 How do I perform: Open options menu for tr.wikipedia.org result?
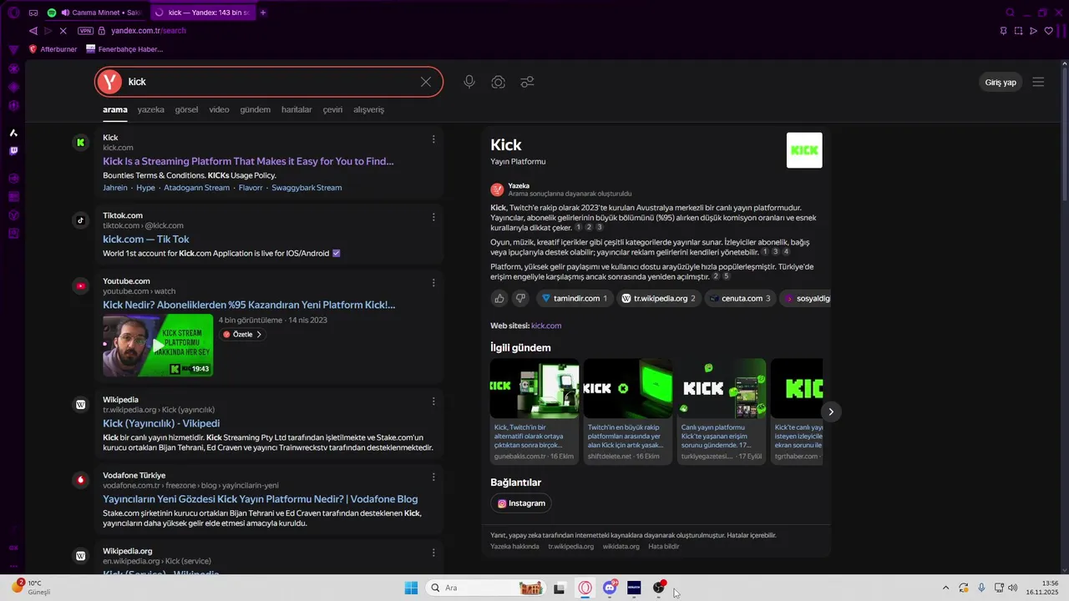click(433, 402)
